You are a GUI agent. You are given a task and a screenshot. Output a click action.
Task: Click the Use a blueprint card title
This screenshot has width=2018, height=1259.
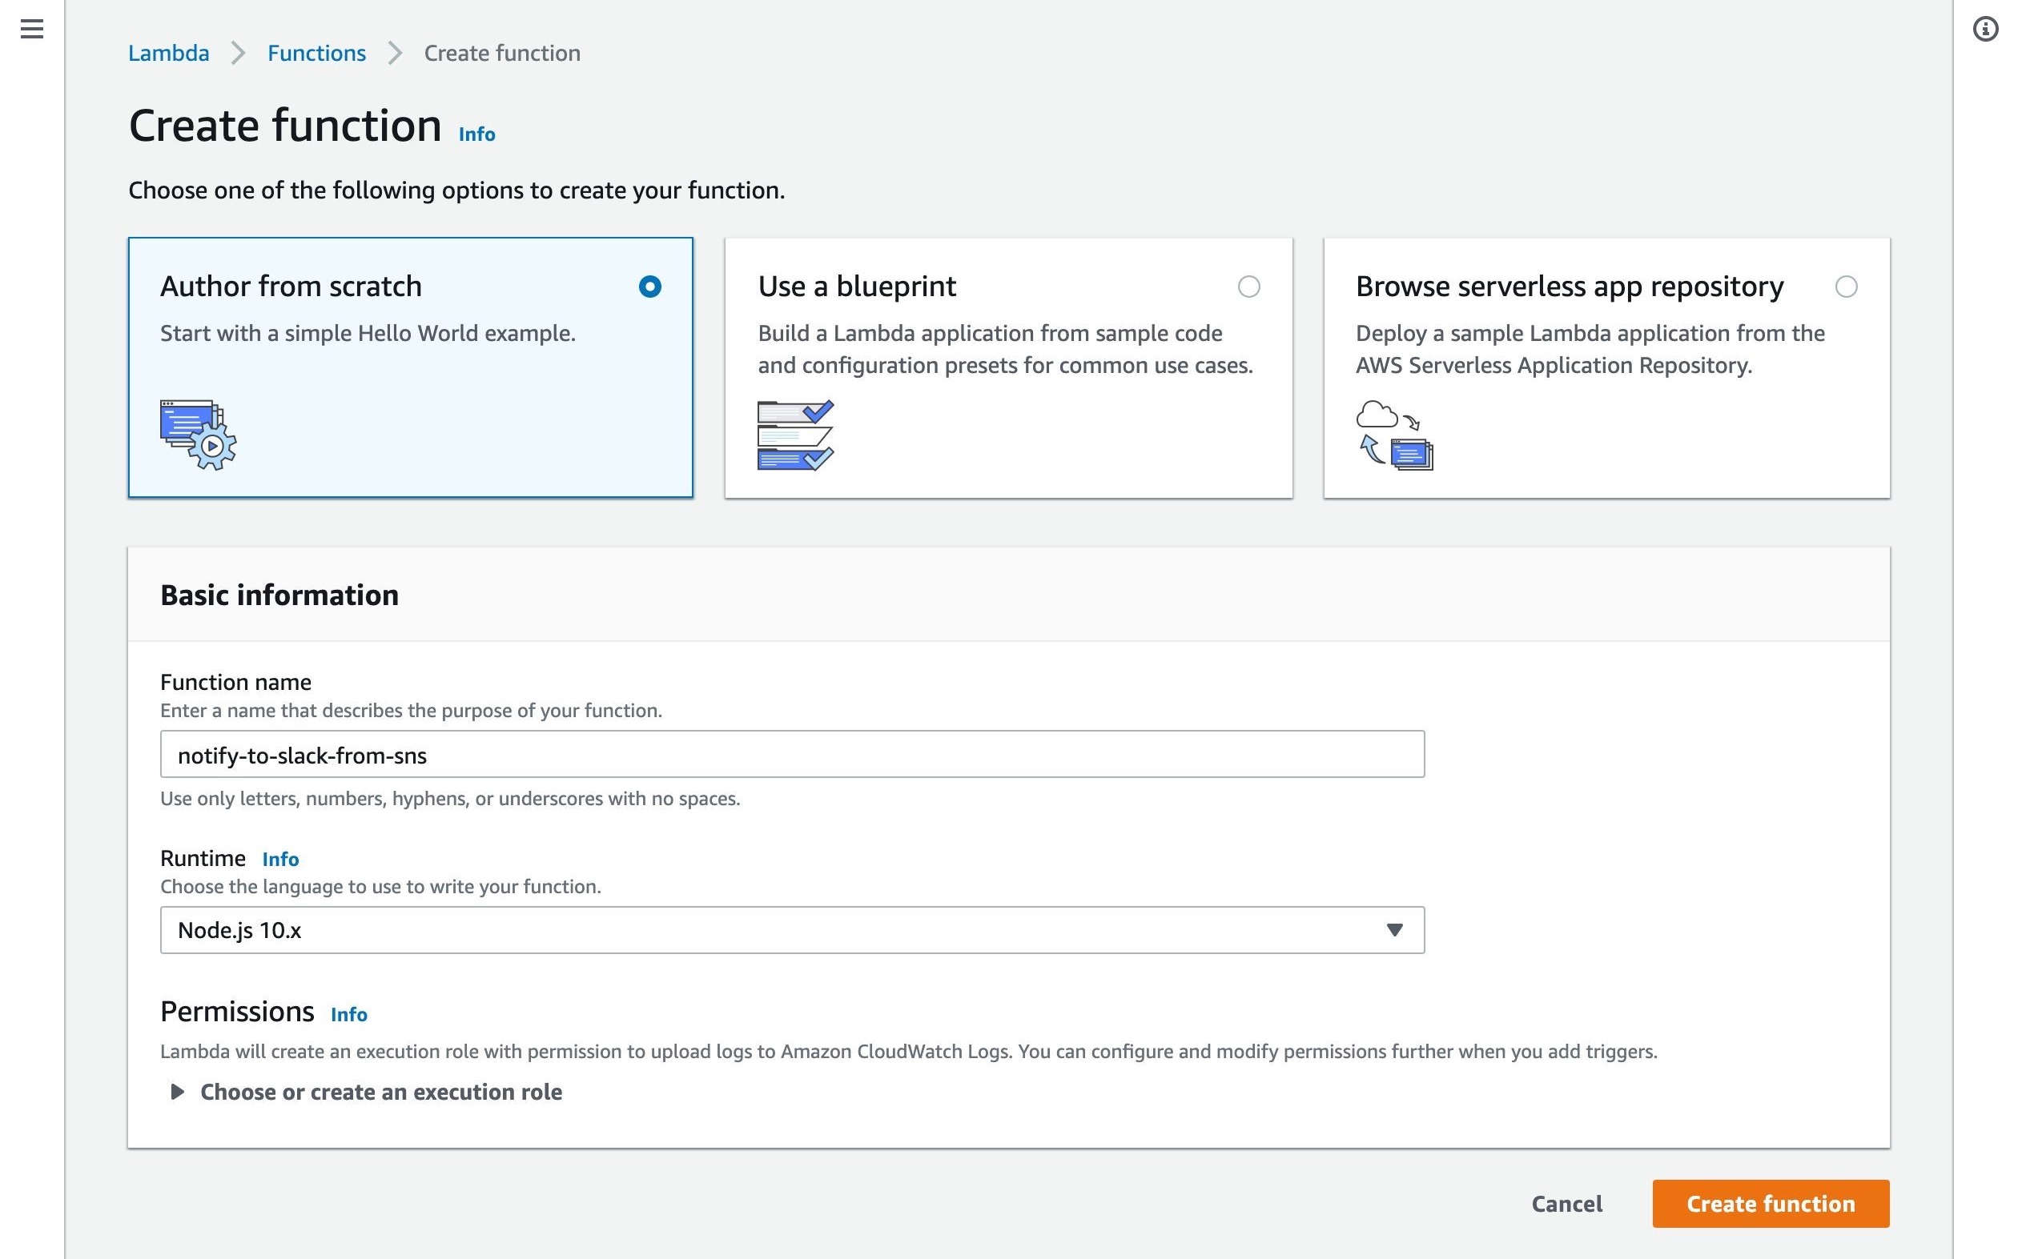pos(856,286)
